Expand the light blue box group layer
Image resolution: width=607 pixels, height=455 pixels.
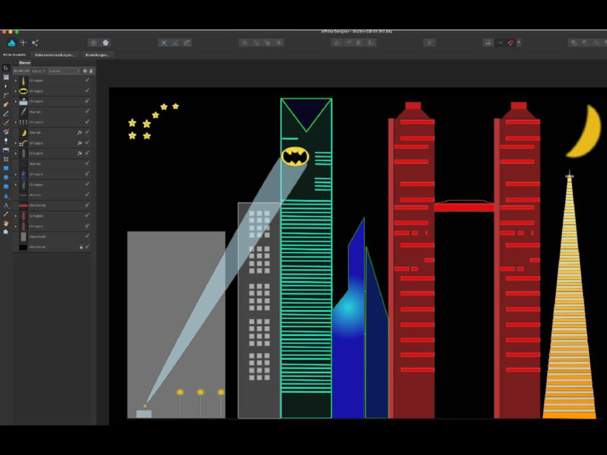(x=16, y=101)
